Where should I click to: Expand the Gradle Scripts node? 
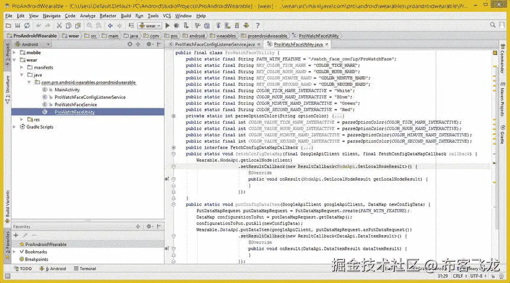click(x=14, y=127)
